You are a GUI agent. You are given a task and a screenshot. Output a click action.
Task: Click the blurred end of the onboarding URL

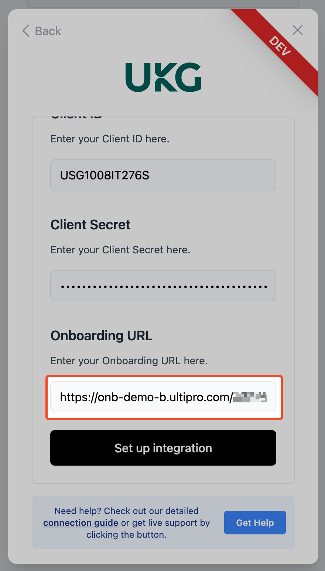pos(250,398)
